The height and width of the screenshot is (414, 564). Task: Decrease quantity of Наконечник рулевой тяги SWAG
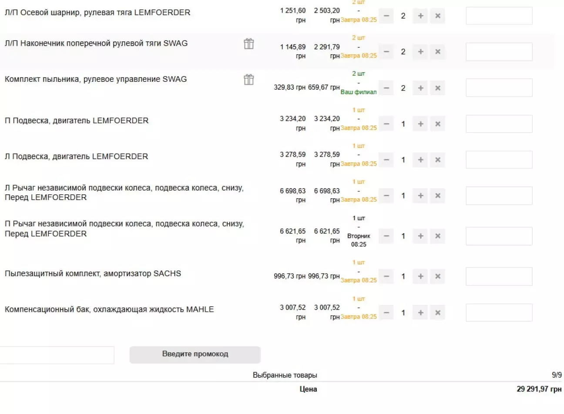click(x=386, y=52)
